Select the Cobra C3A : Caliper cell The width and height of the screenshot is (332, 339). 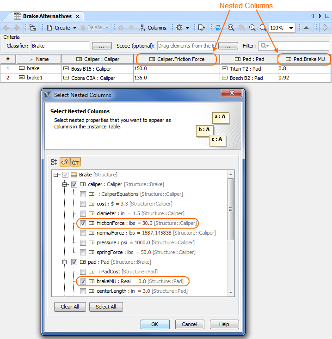point(98,78)
